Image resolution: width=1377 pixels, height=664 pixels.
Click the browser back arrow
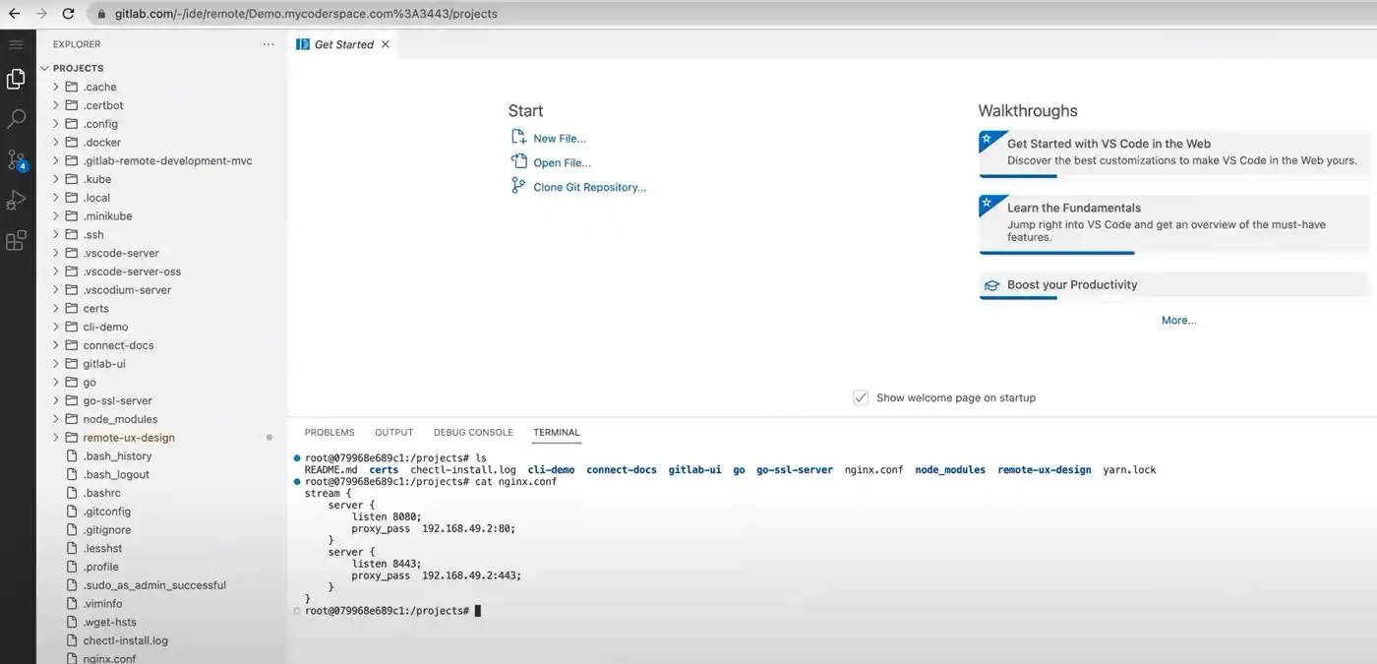[x=14, y=14]
